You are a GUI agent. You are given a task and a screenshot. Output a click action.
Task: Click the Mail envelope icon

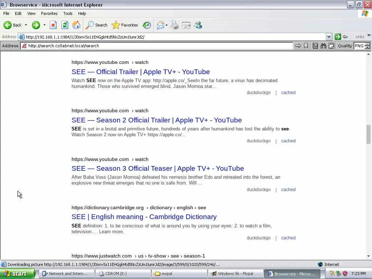161,25
